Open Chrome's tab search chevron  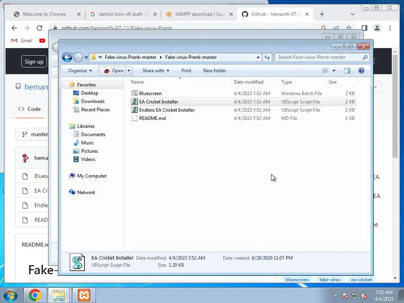352,14
